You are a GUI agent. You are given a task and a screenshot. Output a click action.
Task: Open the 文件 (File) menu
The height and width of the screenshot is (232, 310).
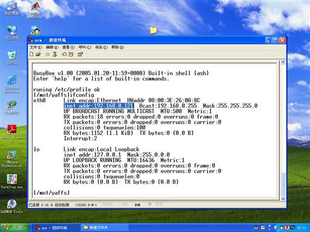(x=36, y=47)
